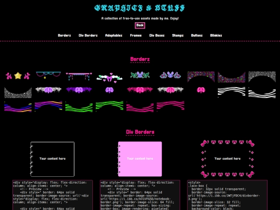This screenshot has width=280, height=210.
Task: Click the .lace-box style code box
Action: pyautogui.click(x=227, y=195)
